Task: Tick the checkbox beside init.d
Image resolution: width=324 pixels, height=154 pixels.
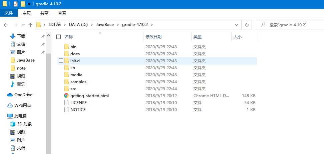Action: [x=61, y=61]
